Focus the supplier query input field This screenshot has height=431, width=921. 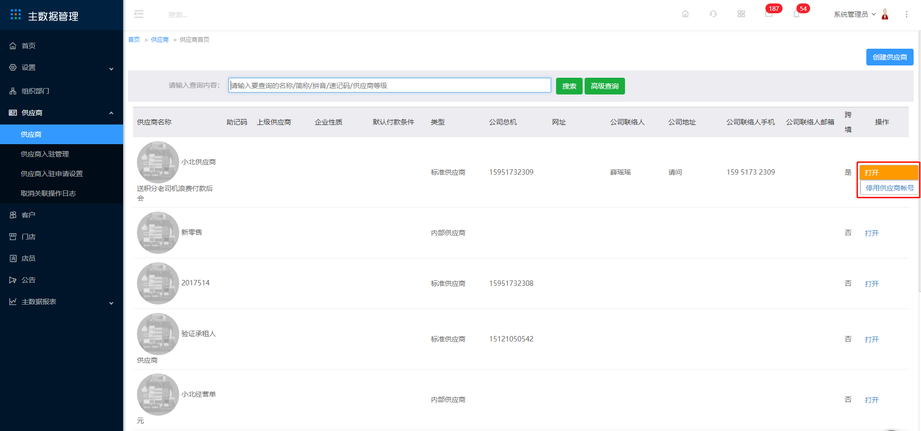(390, 85)
